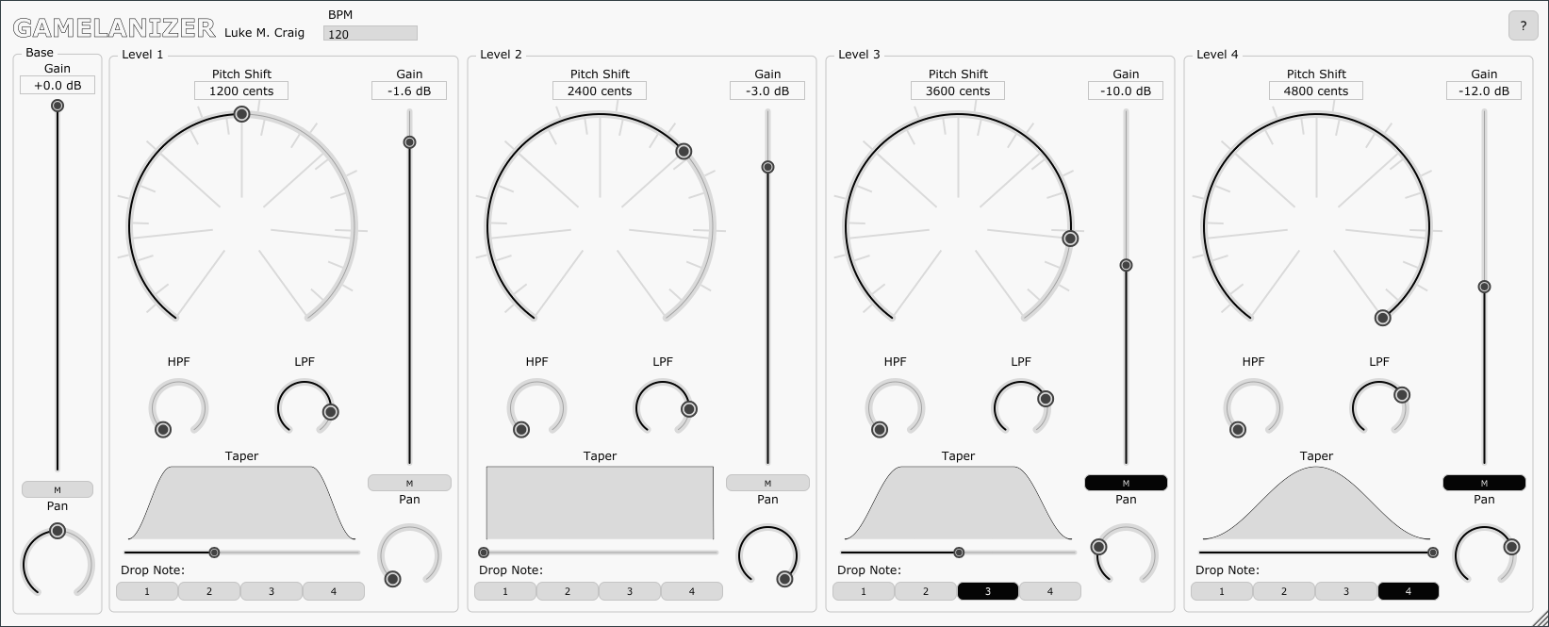Mute Level 1
Screen dimensions: 1549x627
pyautogui.click(x=409, y=483)
